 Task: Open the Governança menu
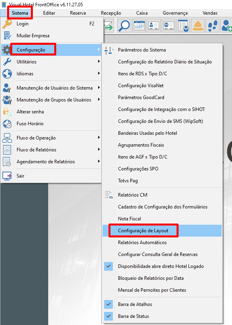pos(175,13)
